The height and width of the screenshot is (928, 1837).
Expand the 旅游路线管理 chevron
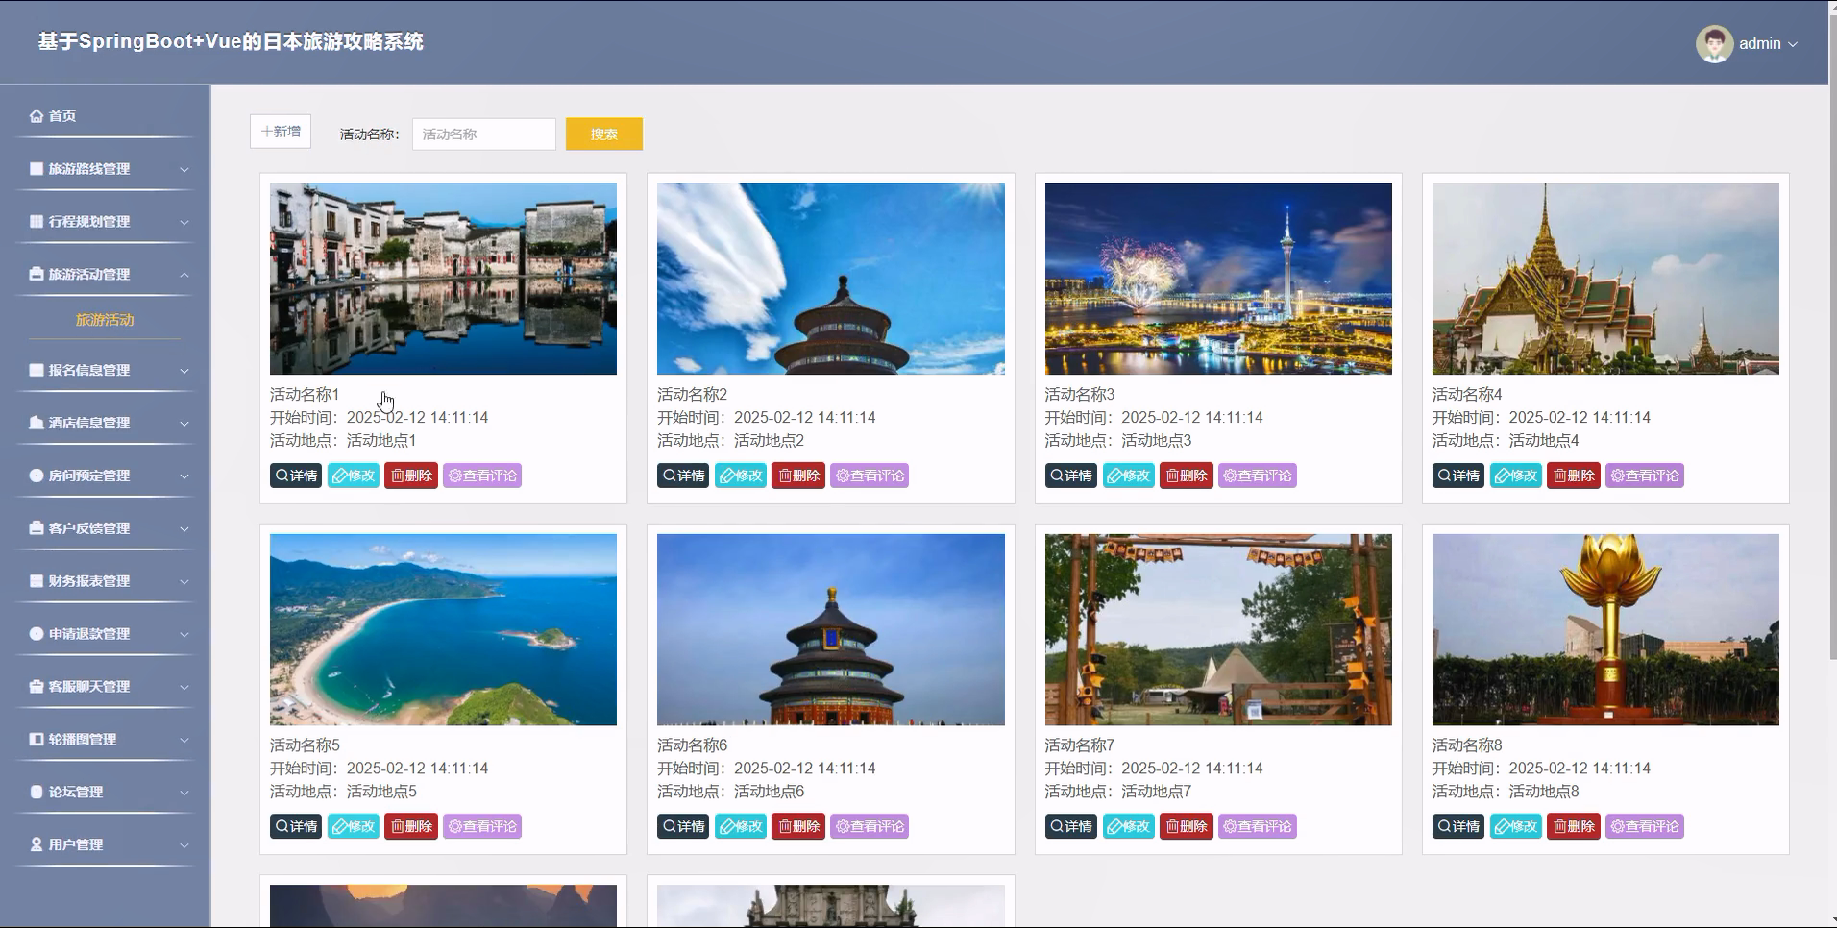pyautogui.click(x=184, y=169)
